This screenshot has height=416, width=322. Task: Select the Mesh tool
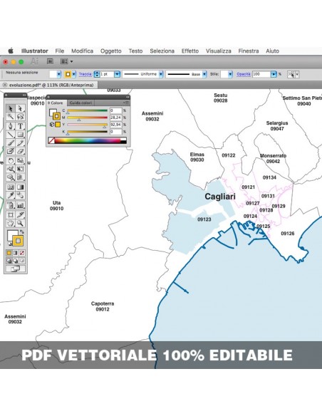click(x=11, y=187)
